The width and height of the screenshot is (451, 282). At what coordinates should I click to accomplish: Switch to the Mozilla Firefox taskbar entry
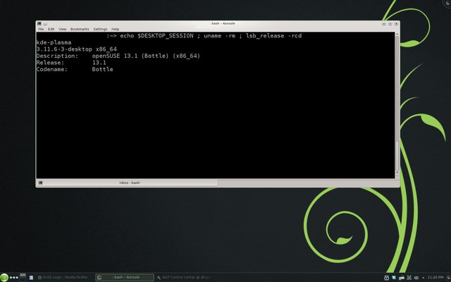point(63,277)
